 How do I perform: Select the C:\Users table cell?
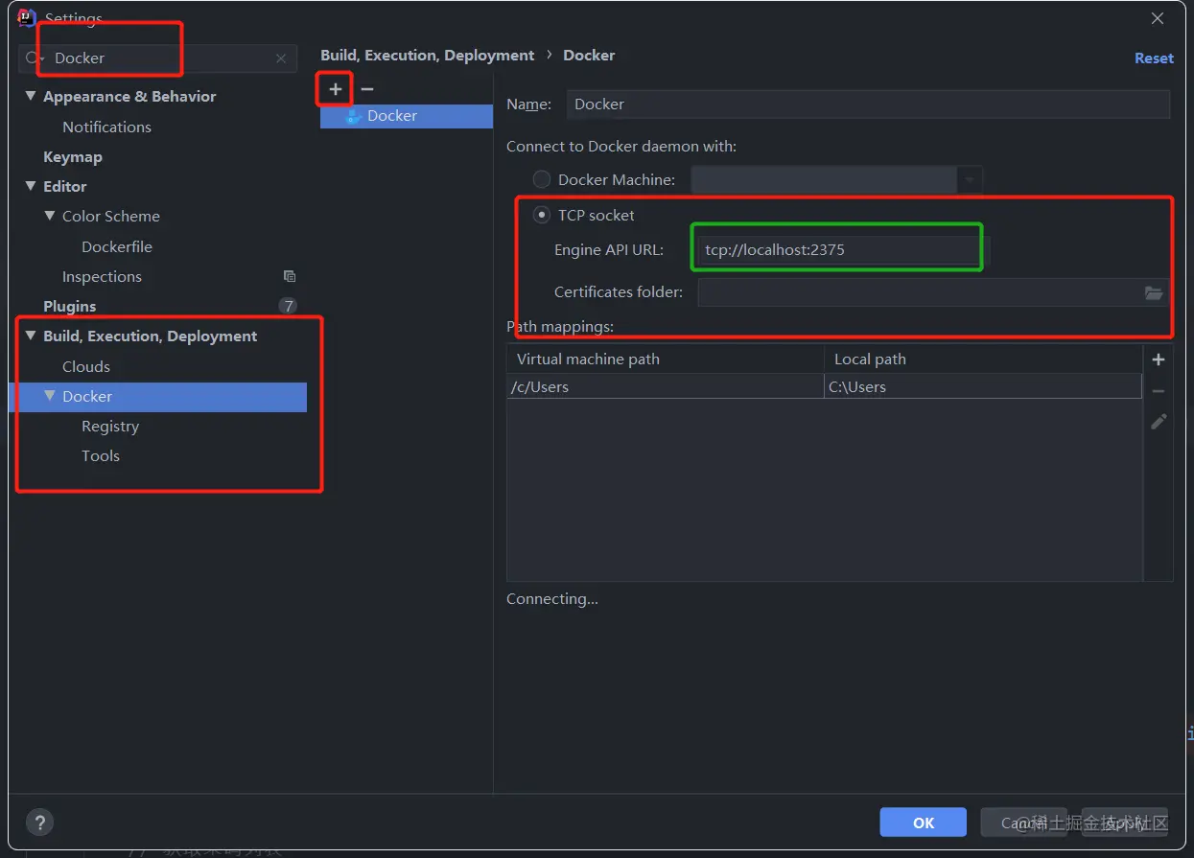coord(983,386)
